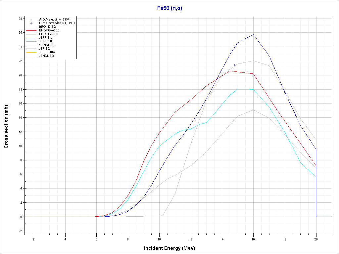Select the D.M.Chittenden Ii+, 1961 legend label
Image resolution: width=339 pixels, height=254 pixels.
coord(57,23)
